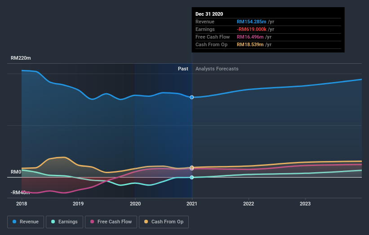The height and width of the screenshot is (235, 369).
Task: Click the RM0 y-axis label
Action: [x=16, y=172]
